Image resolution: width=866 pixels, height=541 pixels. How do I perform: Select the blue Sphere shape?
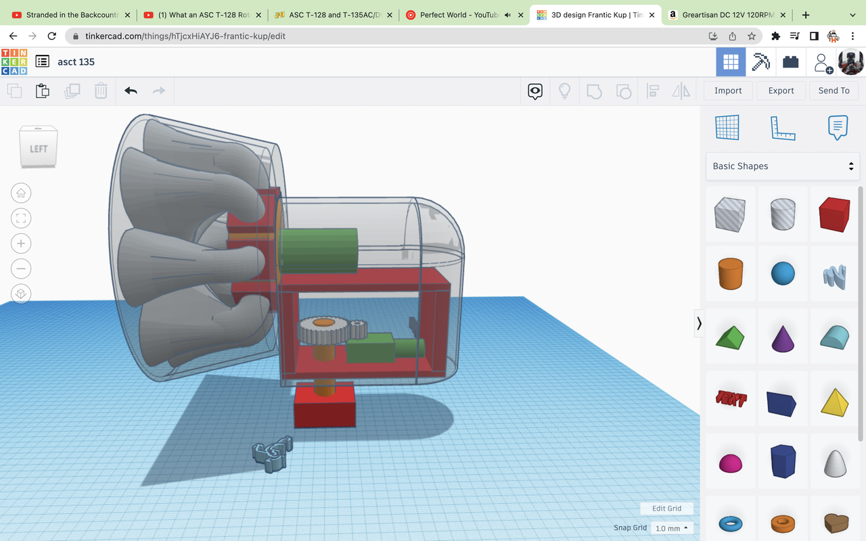pyautogui.click(x=783, y=273)
